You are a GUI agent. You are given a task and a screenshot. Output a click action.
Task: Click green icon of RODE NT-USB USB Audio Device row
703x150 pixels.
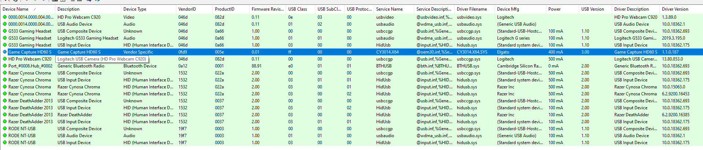tap(5, 136)
